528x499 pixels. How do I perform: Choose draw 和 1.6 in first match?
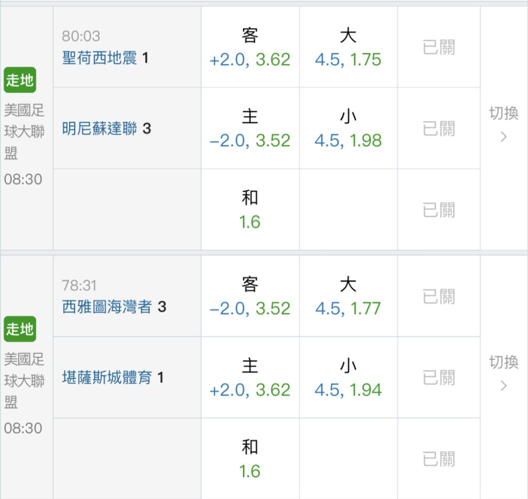[x=250, y=210]
